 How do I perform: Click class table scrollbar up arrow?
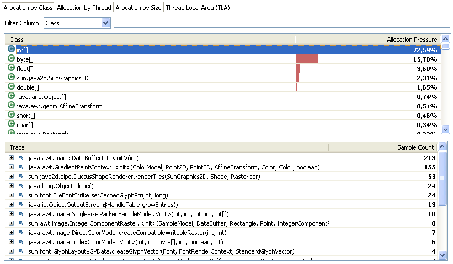(445, 38)
